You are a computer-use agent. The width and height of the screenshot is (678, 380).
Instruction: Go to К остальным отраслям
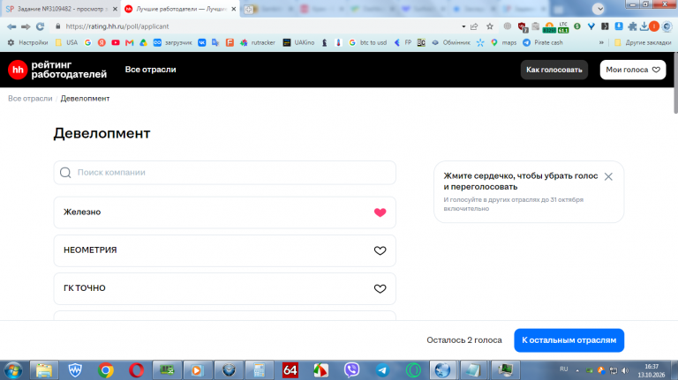pyautogui.click(x=569, y=340)
